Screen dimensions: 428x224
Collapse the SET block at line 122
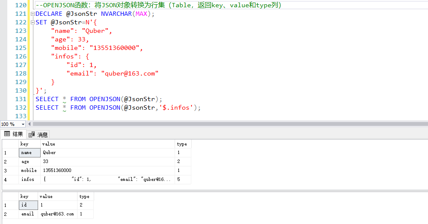pos(33,22)
